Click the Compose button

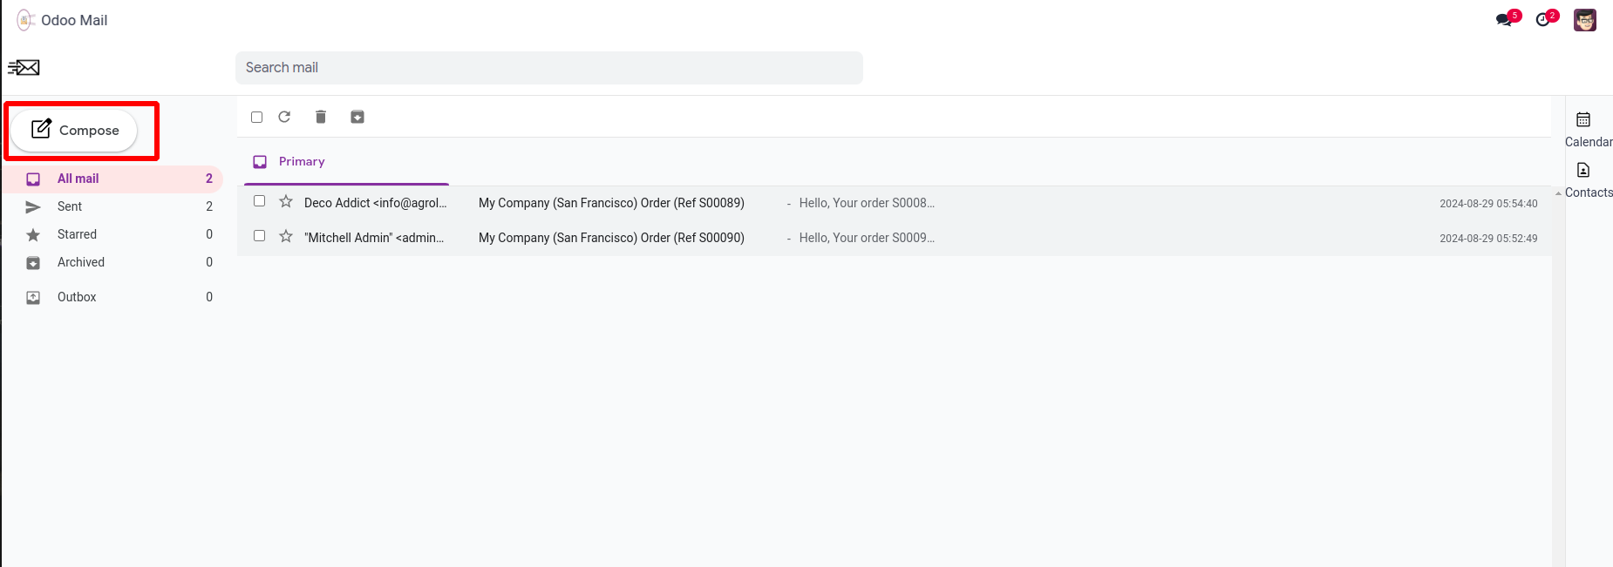tap(74, 131)
